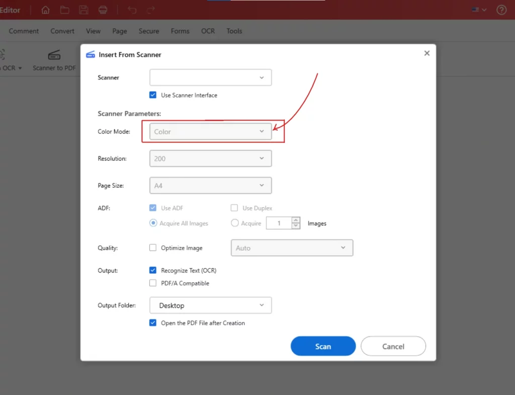
Task: Click the Undo arrow icon
Action: pyautogui.click(x=132, y=10)
